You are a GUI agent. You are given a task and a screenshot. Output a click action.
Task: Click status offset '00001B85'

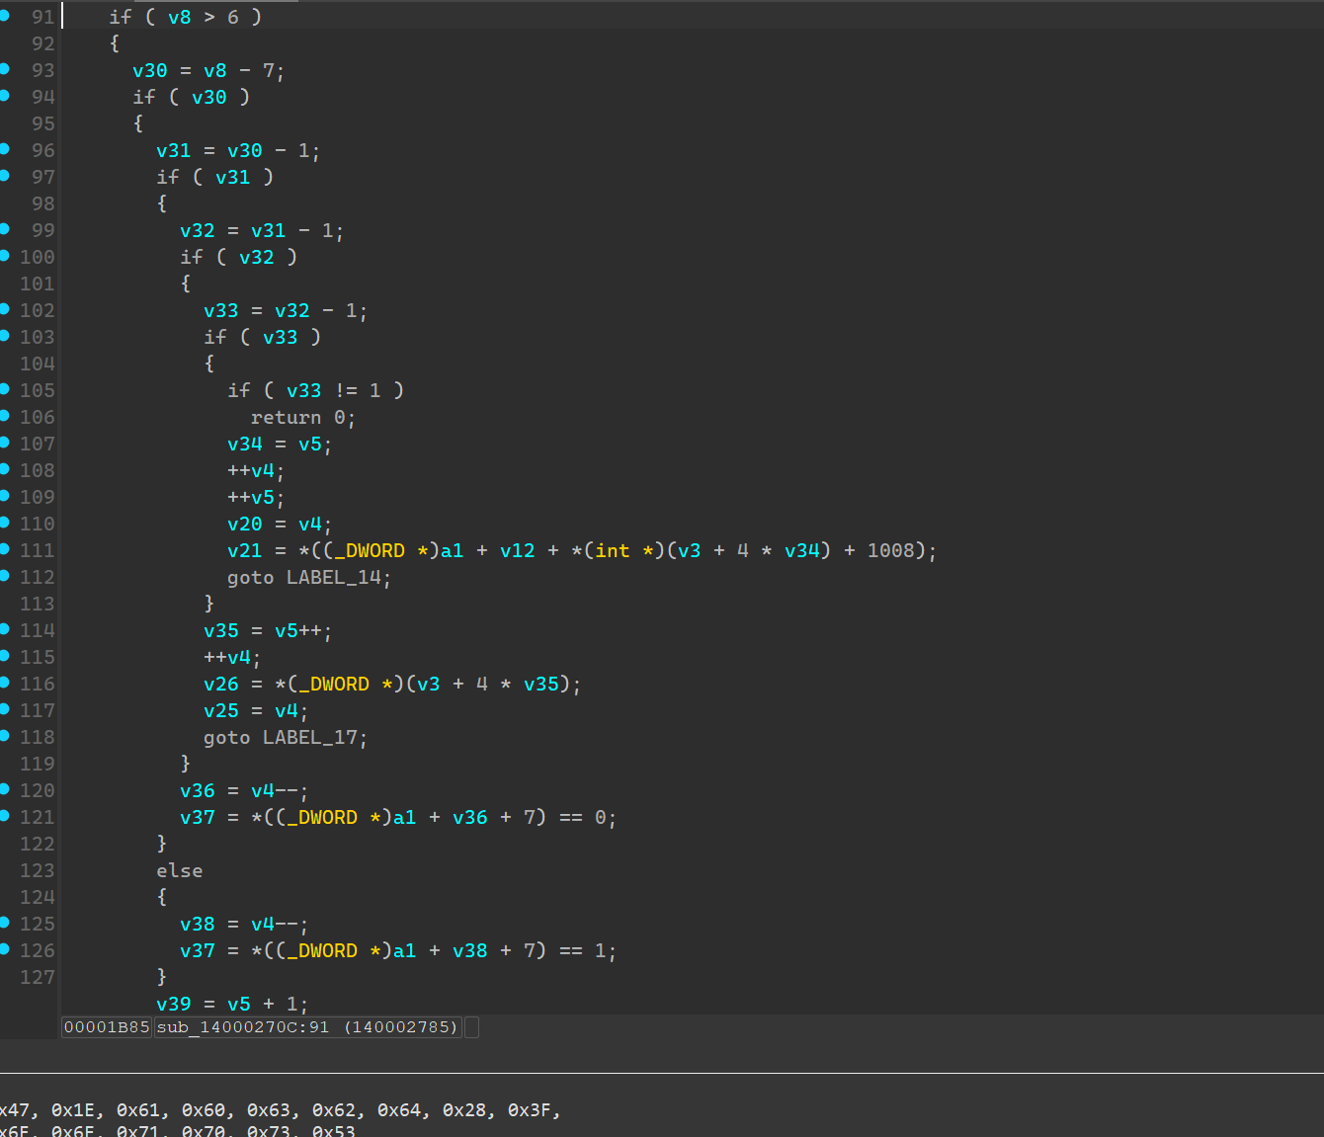point(107,1027)
